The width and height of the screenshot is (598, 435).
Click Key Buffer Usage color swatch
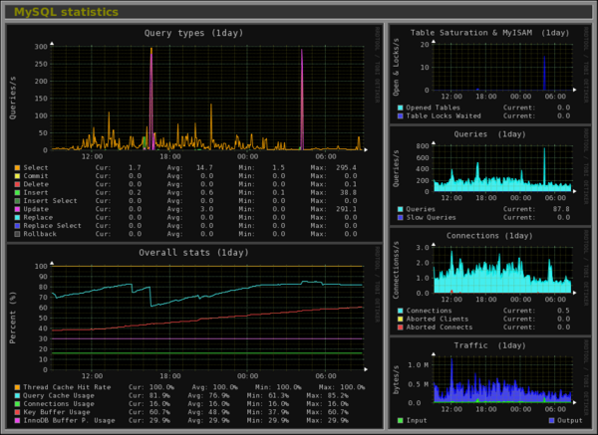[x=17, y=412]
